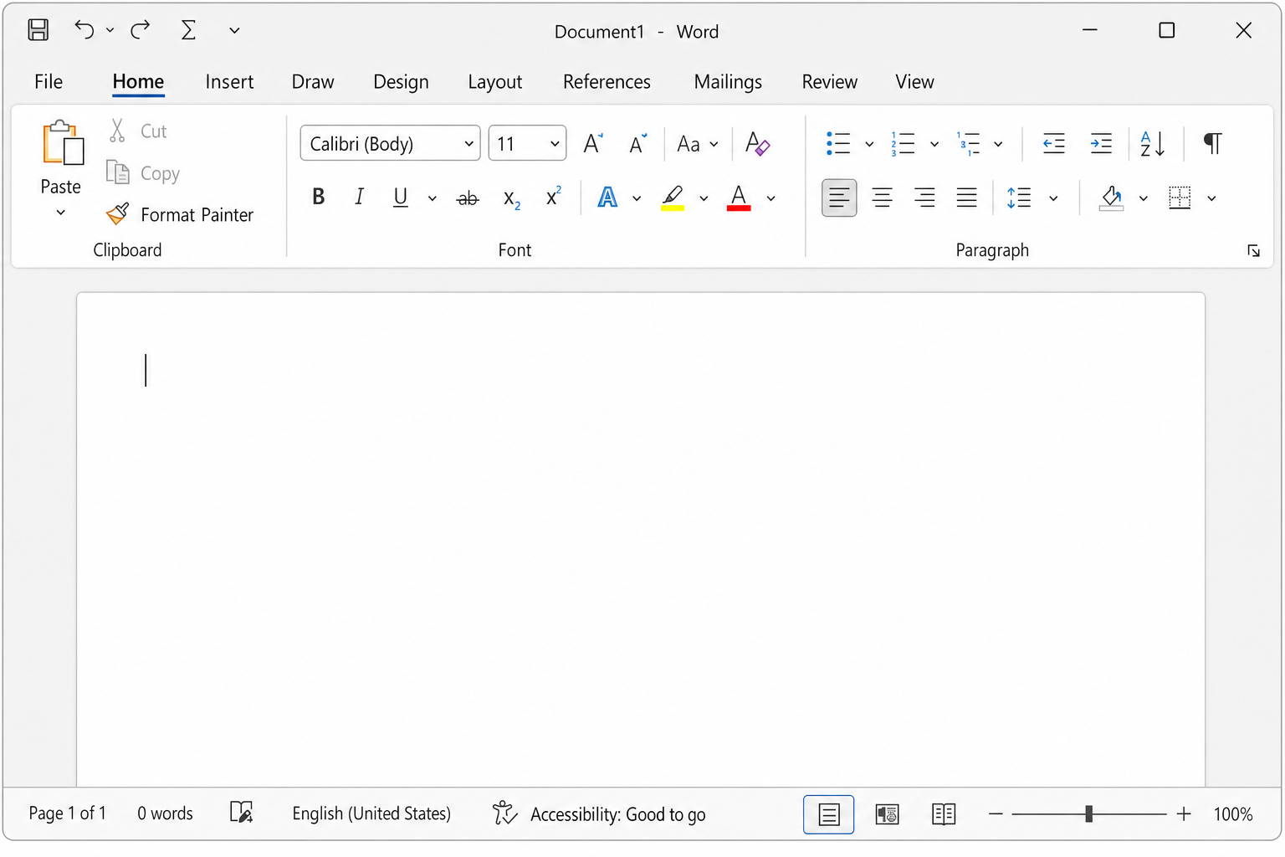Open the Review tab

click(x=830, y=82)
